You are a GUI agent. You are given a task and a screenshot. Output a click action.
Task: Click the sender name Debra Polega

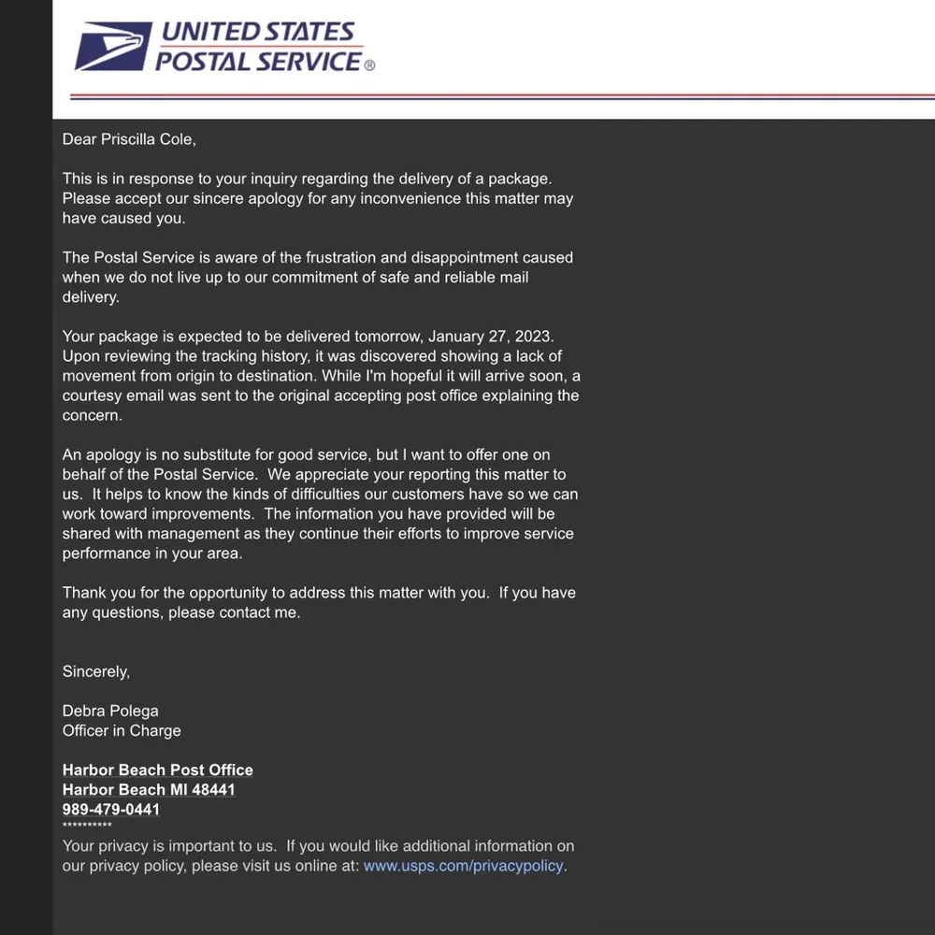tap(110, 711)
